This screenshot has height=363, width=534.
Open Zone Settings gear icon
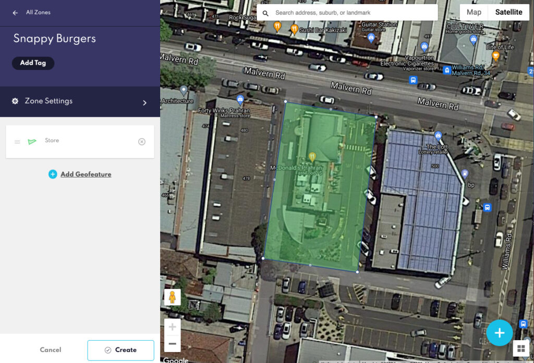tap(15, 101)
